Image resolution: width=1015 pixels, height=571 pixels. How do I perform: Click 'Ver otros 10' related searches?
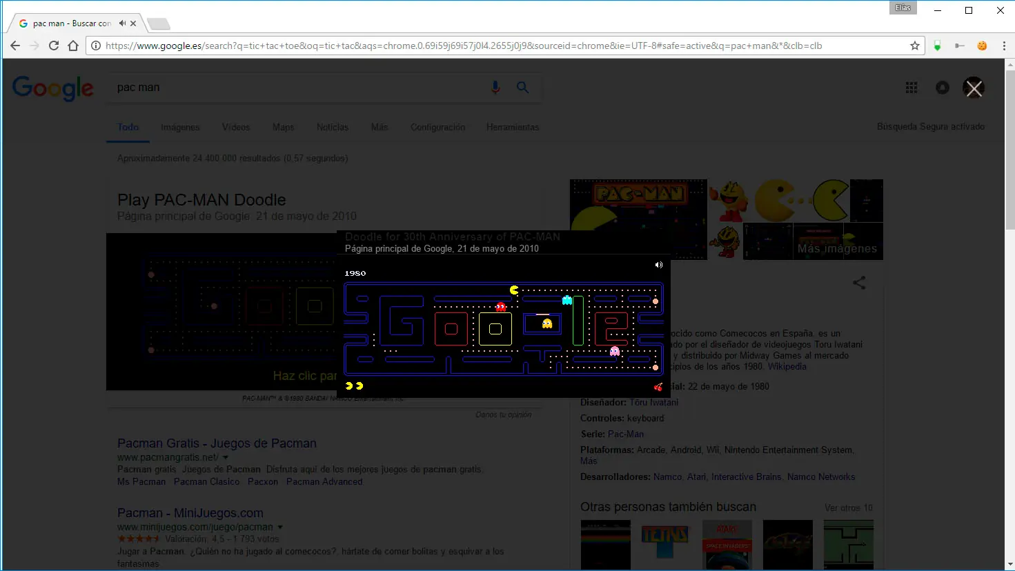[849, 508]
